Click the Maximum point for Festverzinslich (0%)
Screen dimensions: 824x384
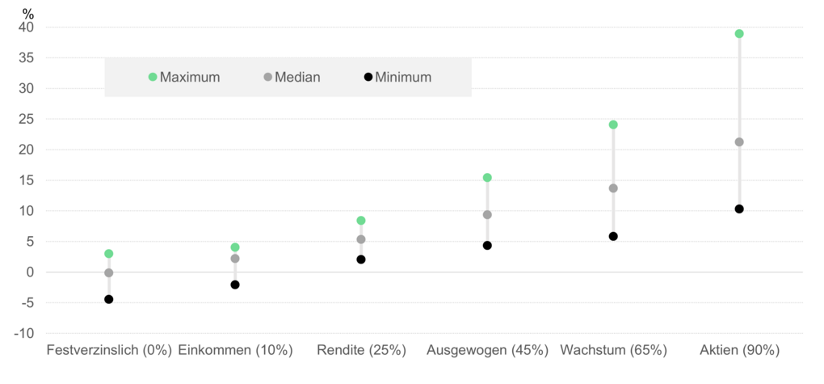point(109,254)
